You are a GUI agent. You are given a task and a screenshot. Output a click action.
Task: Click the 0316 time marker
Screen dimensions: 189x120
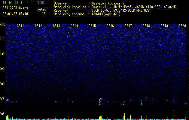tap(110, 25)
